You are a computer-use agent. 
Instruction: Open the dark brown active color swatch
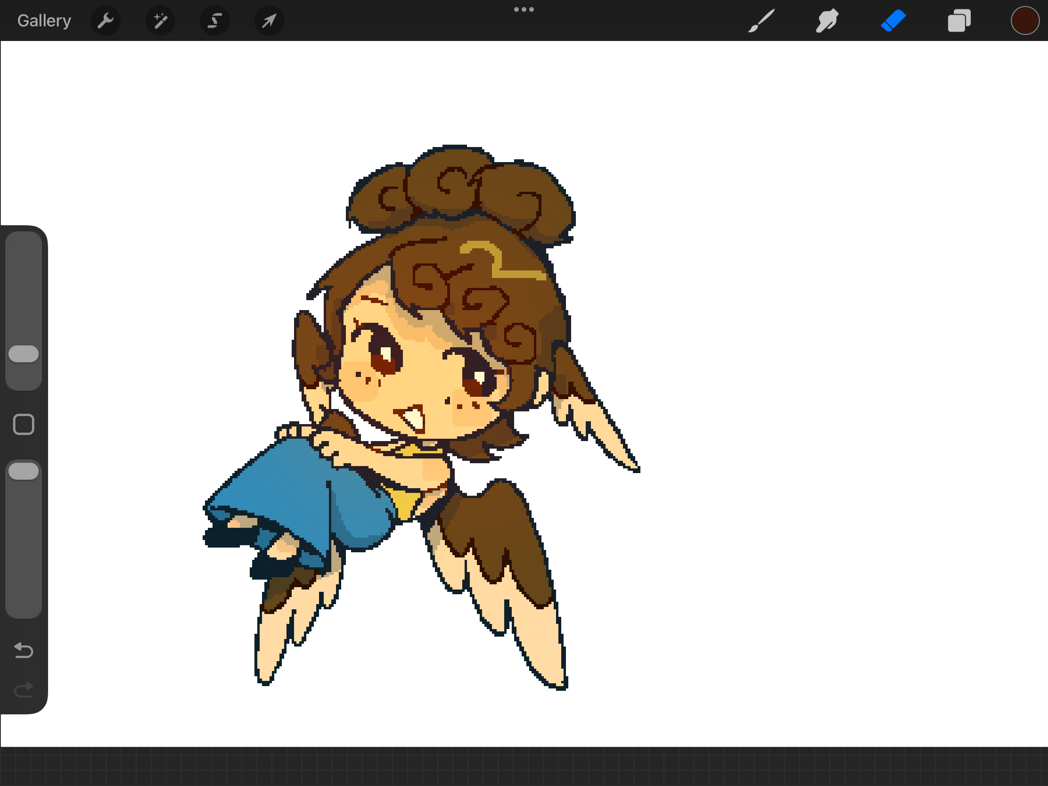point(1025,21)
